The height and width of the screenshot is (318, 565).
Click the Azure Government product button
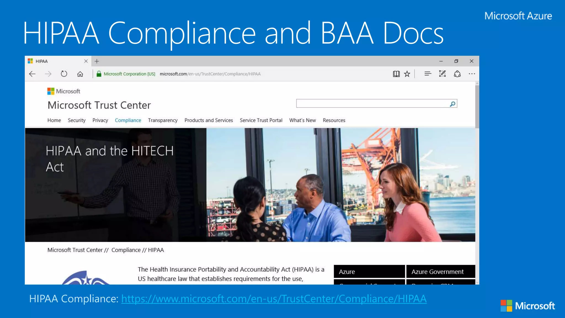(x=441, y=272)
